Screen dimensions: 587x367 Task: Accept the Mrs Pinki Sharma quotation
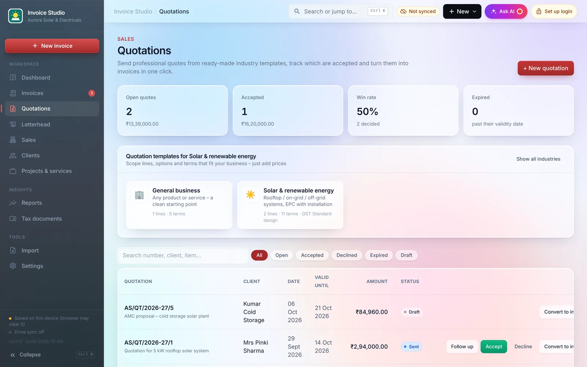point(494,346)
